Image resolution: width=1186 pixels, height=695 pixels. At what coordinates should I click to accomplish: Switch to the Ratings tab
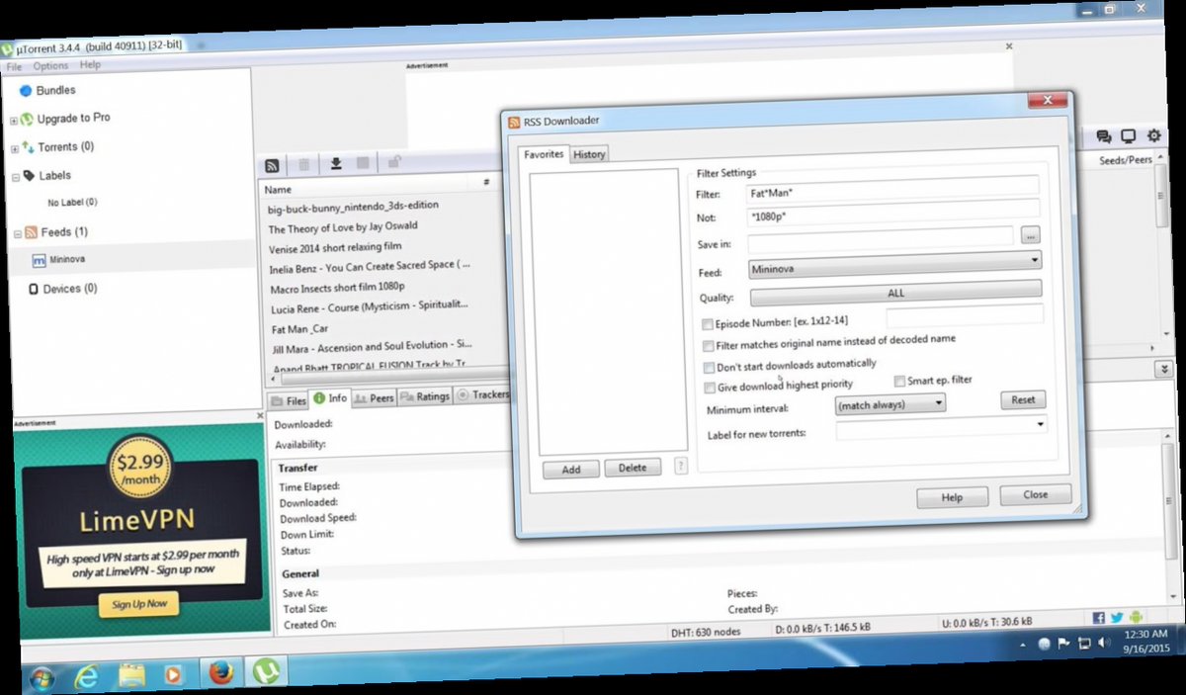425,396
